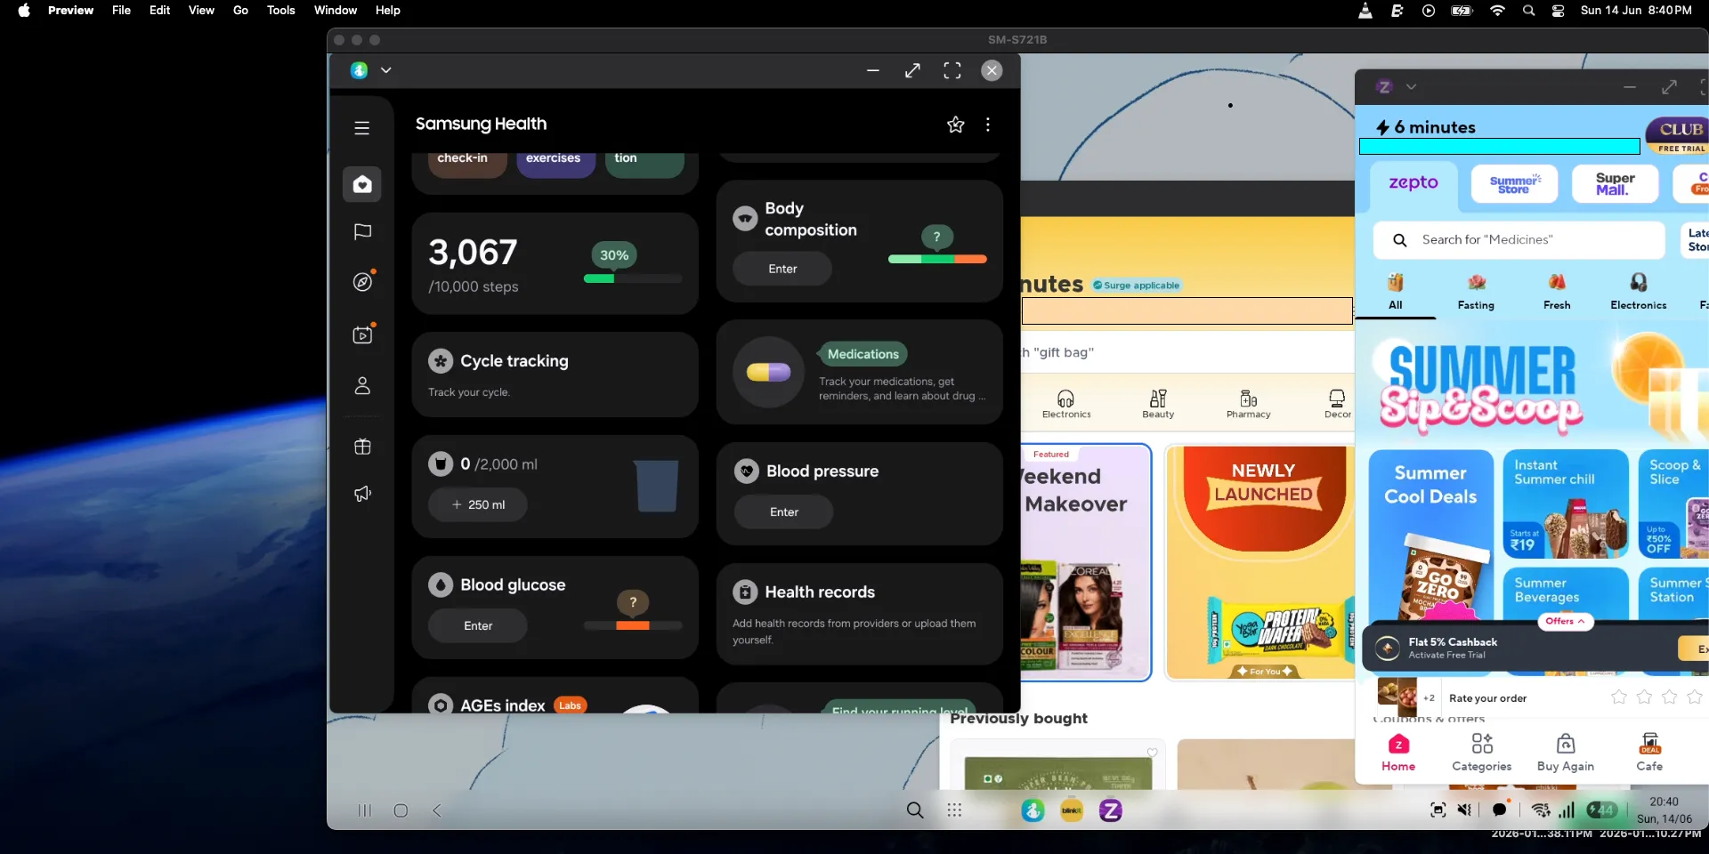1709x854 pixels.
Task: Expand Zepto window title dropdown chevron
Action: (x=1411, y=87)
